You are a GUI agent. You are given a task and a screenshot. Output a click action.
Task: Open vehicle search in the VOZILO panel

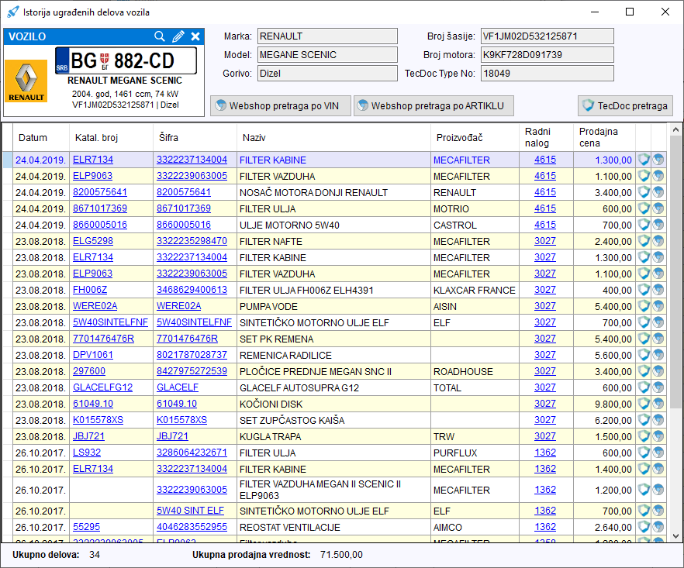pyautogui.click(x=160, y=36)
